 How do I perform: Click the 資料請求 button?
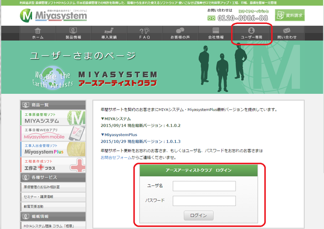[x=290, y=15]
